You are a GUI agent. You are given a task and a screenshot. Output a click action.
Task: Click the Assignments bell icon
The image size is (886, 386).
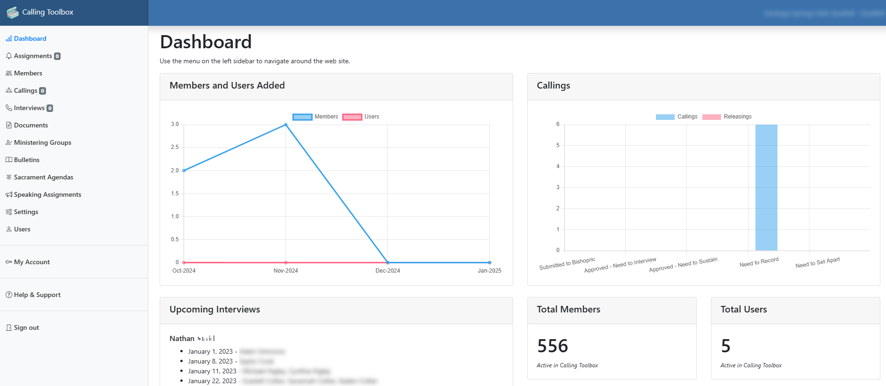pyautogui.click(x=9, y=56)
